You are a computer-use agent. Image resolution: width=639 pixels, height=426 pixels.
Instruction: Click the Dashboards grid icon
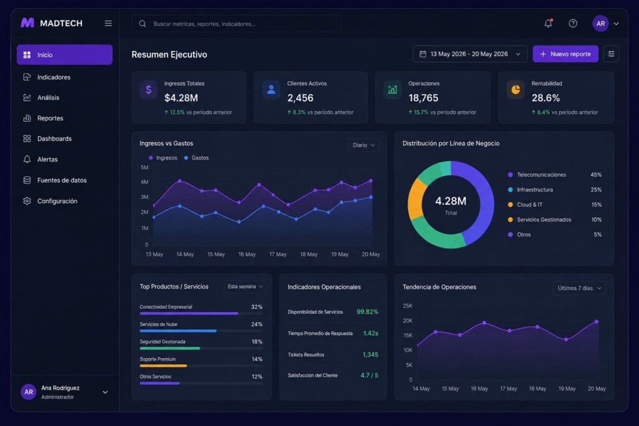(x=27, y=138)
